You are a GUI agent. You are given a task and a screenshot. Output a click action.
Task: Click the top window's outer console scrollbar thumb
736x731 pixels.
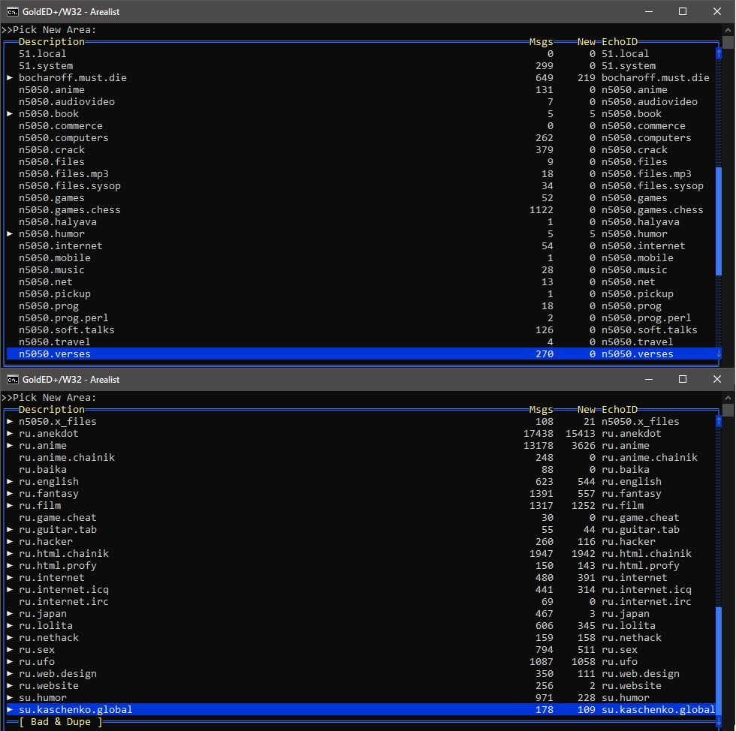[728, 43]
